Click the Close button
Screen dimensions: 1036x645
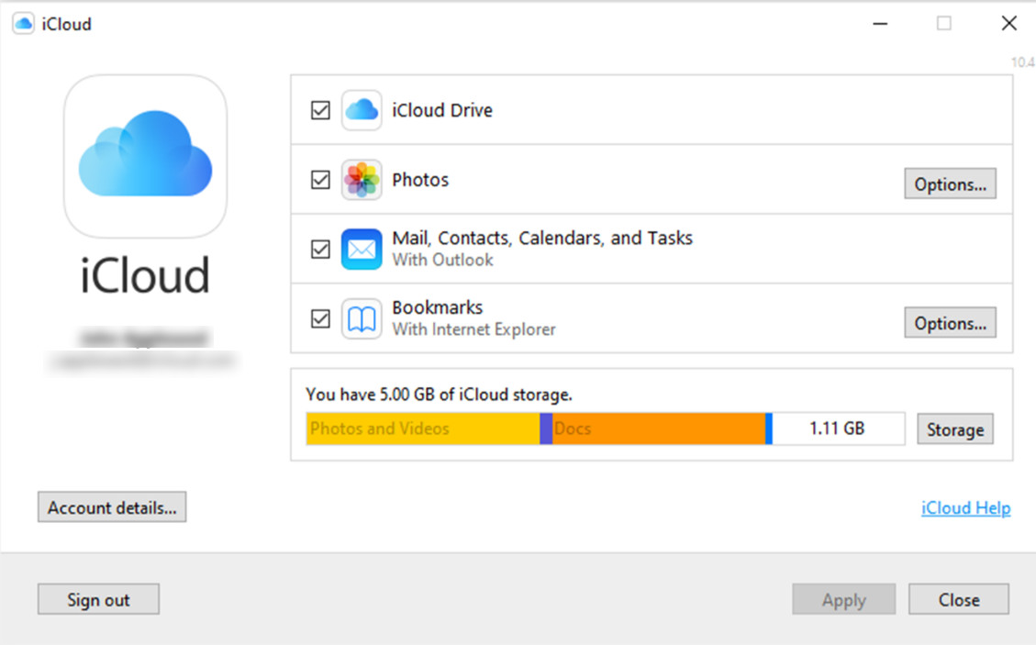coord(958,598)
